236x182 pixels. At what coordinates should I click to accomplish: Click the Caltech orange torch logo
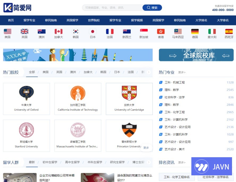(x=78, y=93)
